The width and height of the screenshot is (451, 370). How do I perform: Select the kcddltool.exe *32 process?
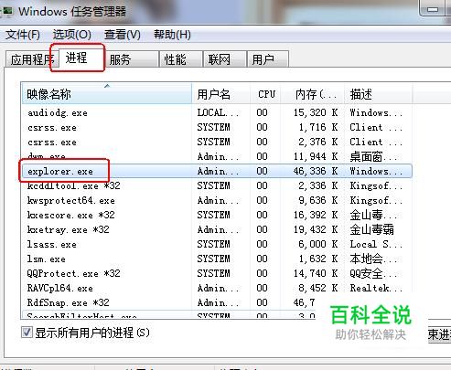click(x=217, y=185)
